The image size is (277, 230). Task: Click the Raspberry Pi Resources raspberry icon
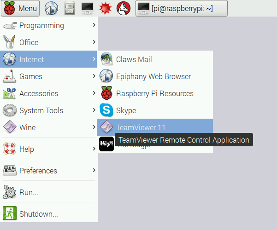[106, 93]
